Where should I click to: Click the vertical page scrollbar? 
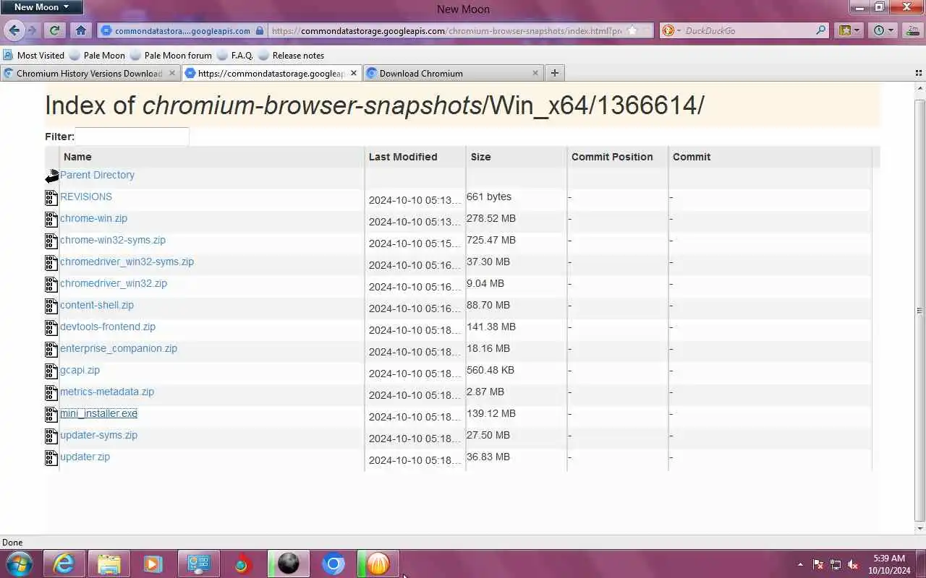[919, 311]
